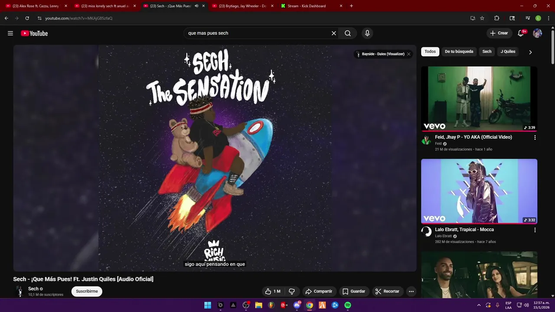Open the Chrome three-dot menu
Image resolution: width=555 pixels, height=312 pixels.
click(548, 18)
